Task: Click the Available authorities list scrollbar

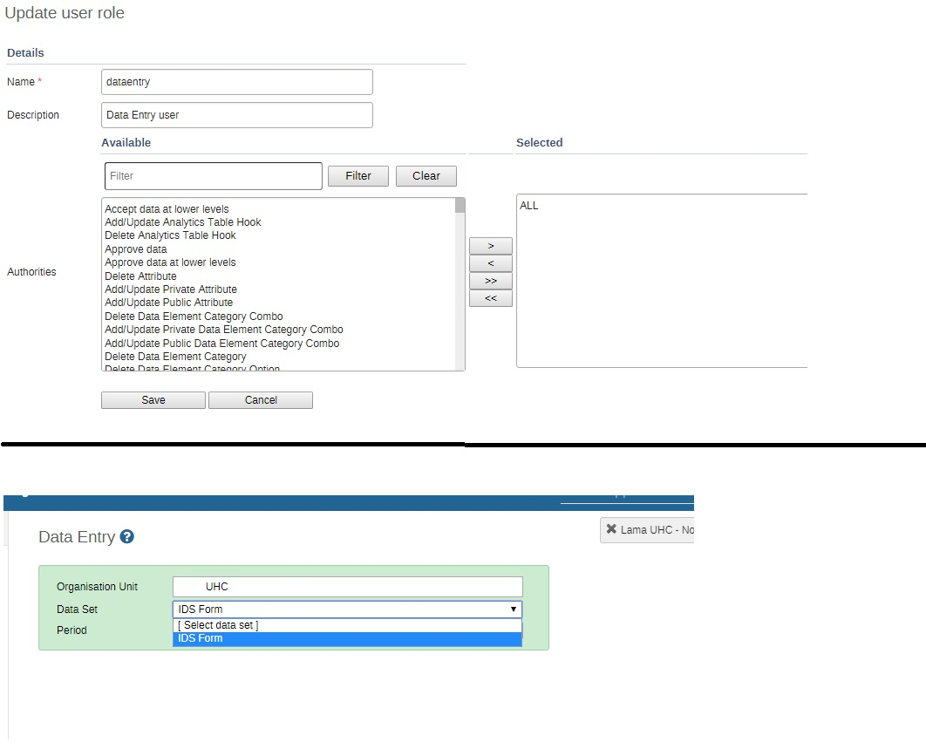Action: point(460,283)
